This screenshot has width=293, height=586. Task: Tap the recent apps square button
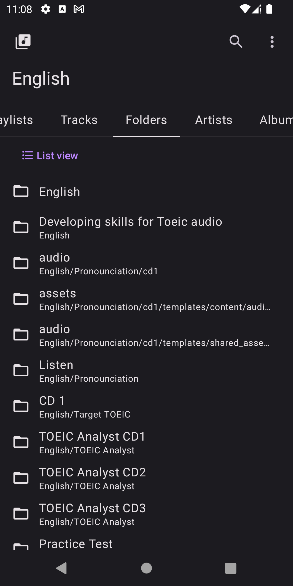pos(231,568)
